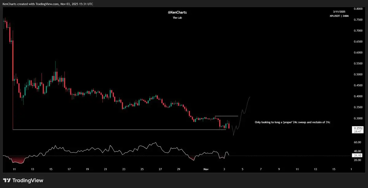Click the 28:47 candle countdown
The height and width of the screenshot is (188, 368).
358,131
